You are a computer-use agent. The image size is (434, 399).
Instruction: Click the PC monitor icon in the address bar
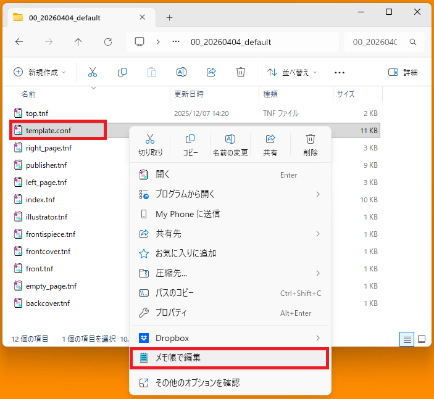[x=140, y=42]
